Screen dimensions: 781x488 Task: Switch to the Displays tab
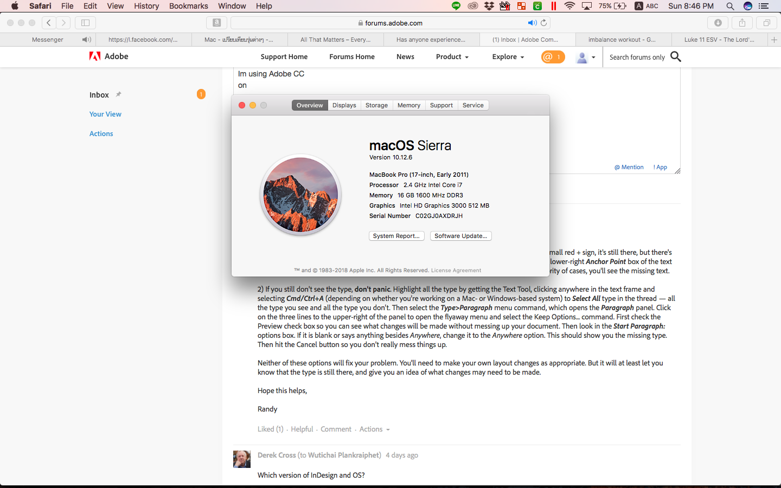344,105
